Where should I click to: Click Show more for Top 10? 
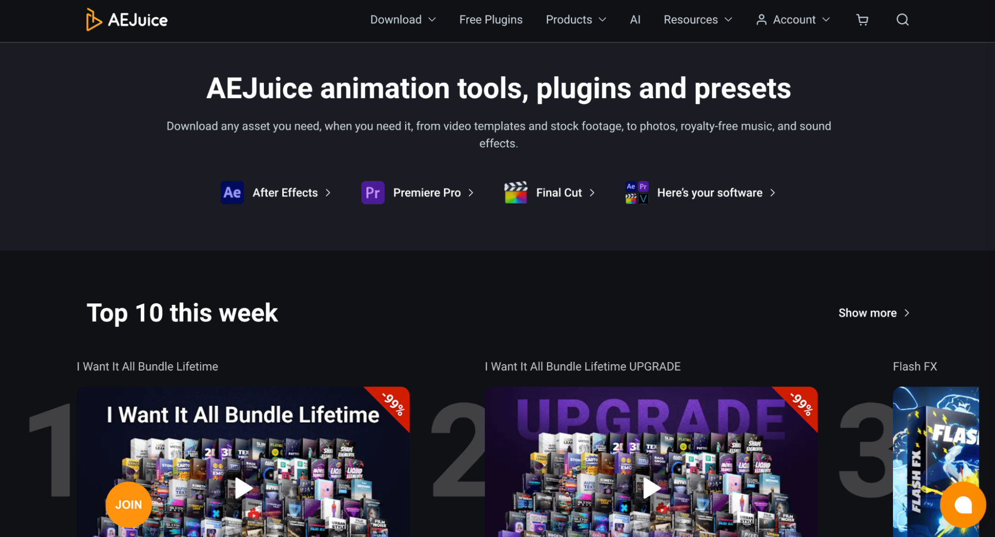pos(874,313)
